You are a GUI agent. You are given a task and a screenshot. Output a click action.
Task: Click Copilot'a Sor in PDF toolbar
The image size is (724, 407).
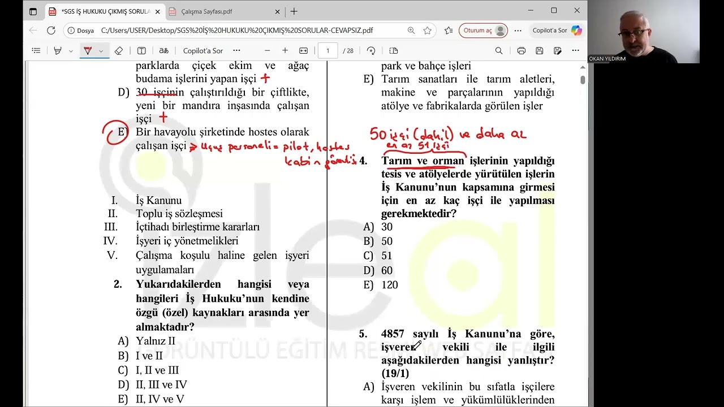point(203,51)
